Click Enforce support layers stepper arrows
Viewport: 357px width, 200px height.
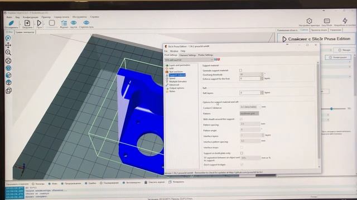coord(262,78)
